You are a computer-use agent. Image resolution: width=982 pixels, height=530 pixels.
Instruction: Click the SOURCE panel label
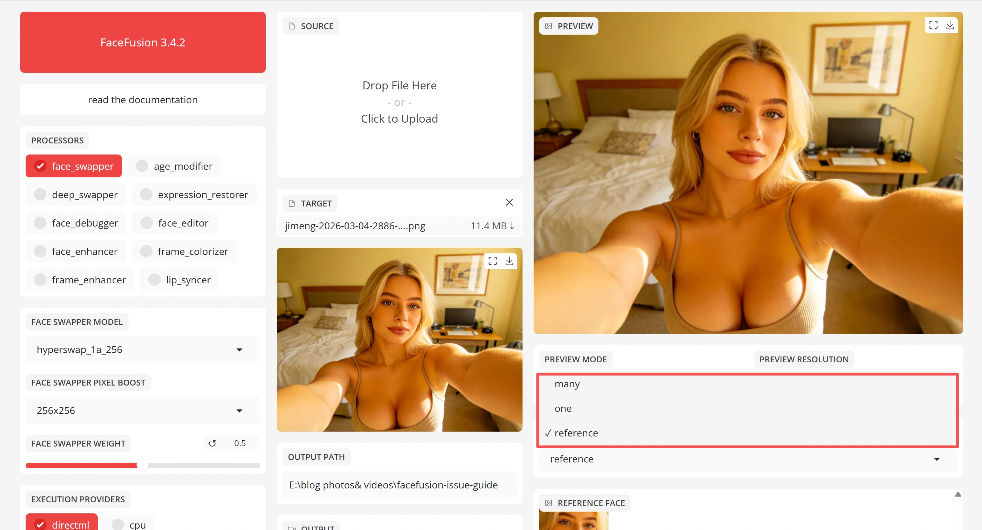coord(311,26)
